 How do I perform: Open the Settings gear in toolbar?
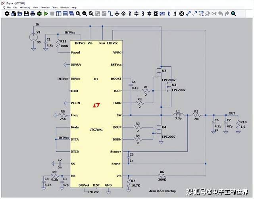(x=7, y=14)
